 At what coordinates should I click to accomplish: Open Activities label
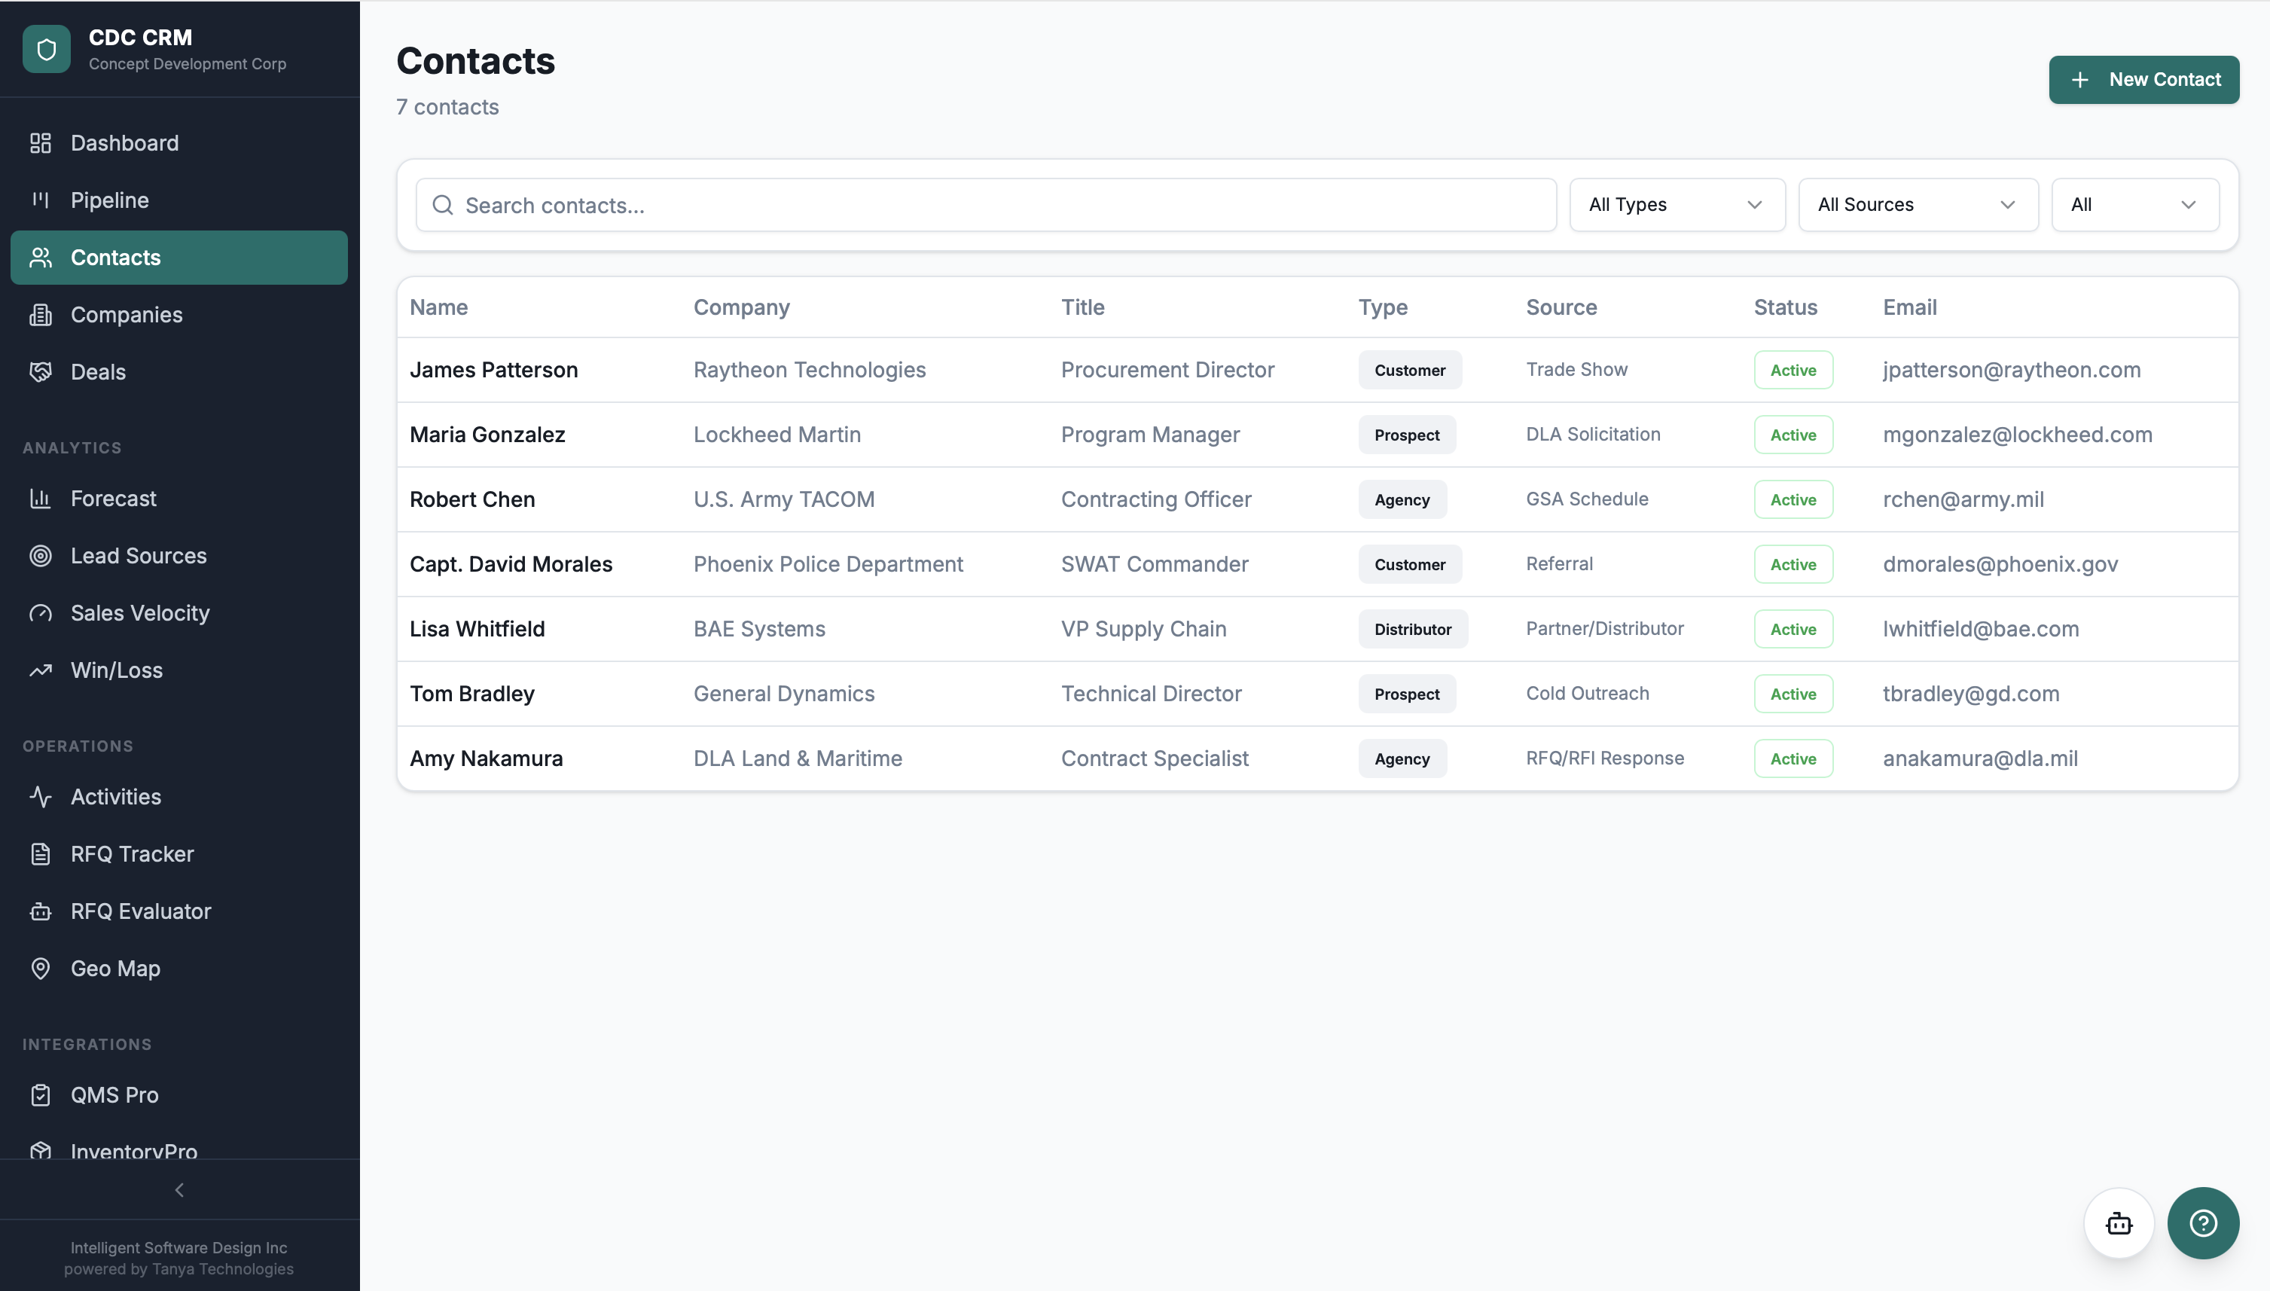coord(116,796)
